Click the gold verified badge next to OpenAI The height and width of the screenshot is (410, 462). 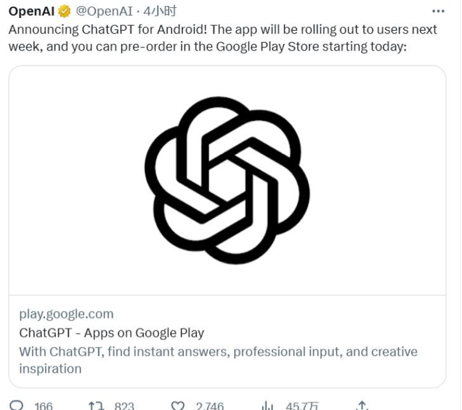coord(64,11)
